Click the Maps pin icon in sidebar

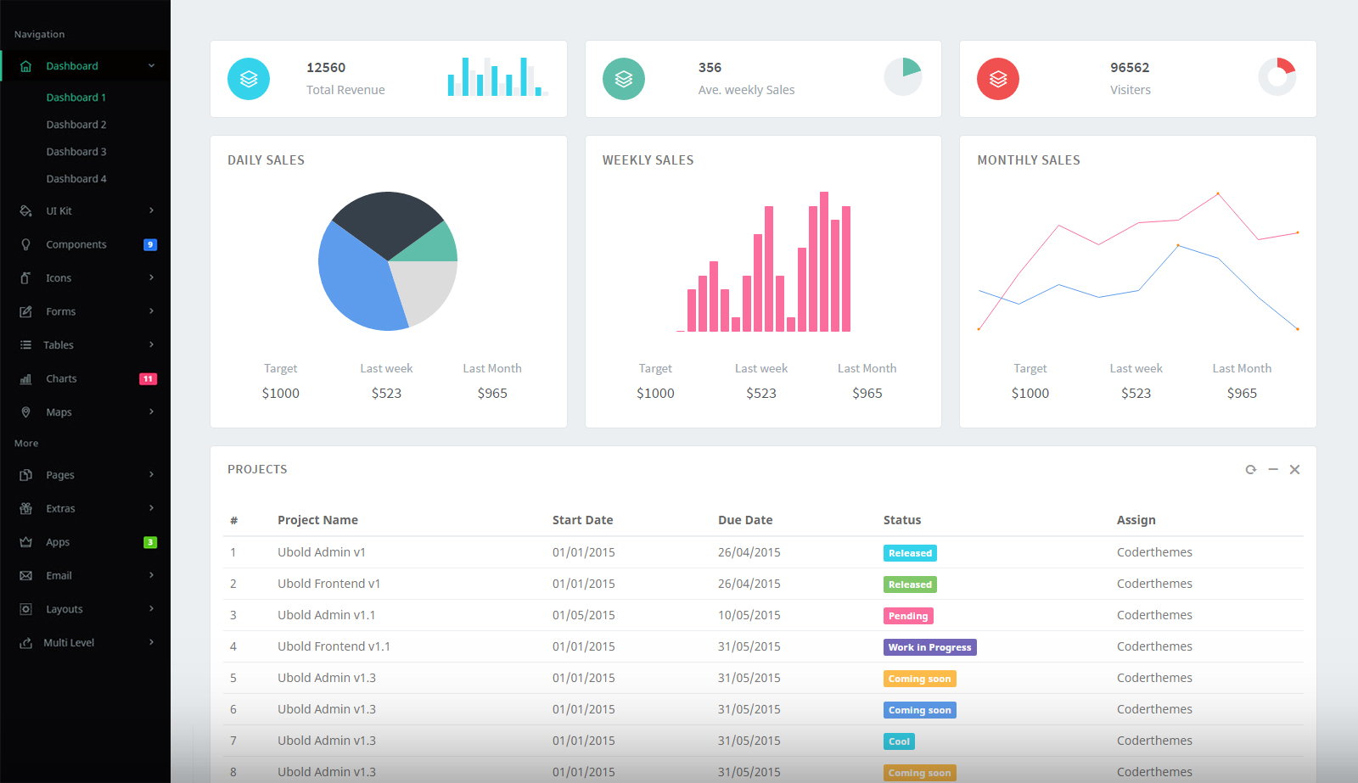point(26,412)
